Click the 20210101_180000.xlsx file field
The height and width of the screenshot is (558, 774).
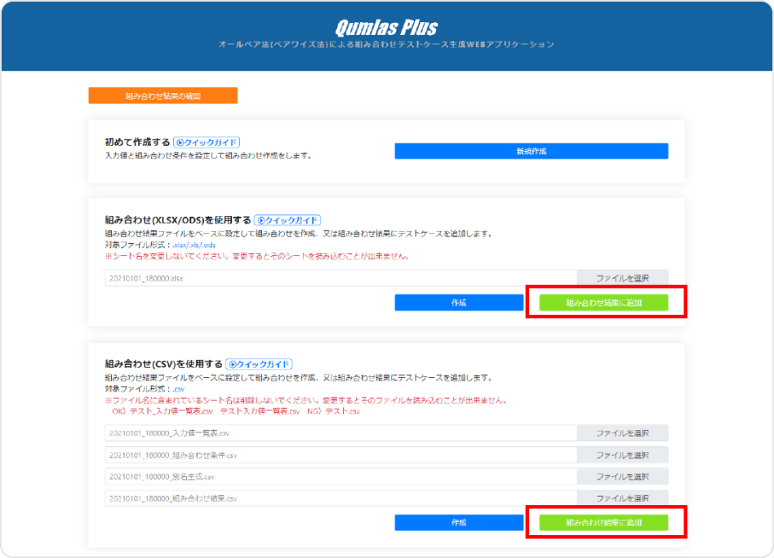coord(340,278)
